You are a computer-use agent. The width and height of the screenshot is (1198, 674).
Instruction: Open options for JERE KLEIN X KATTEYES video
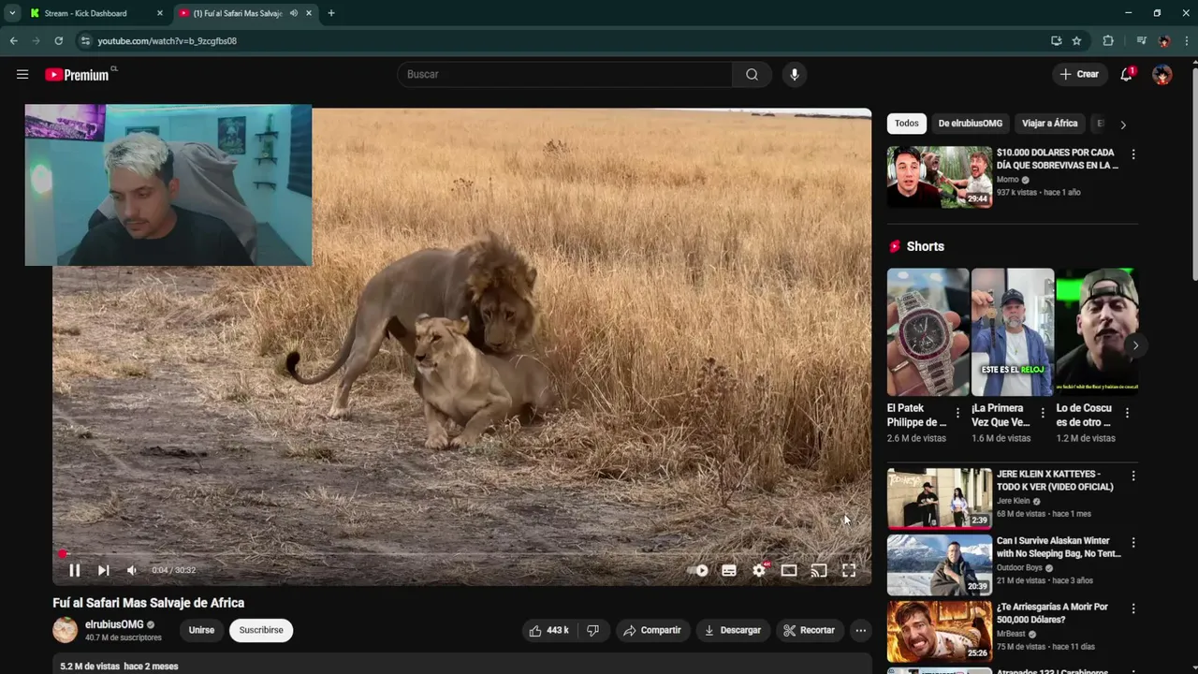(x=1132, y=476)
